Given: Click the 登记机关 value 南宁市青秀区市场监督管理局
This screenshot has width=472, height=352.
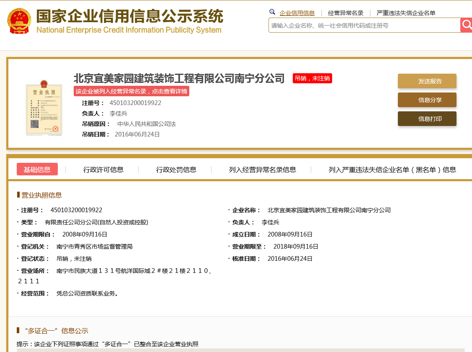Looking at the screenshot, I should 95,247.
